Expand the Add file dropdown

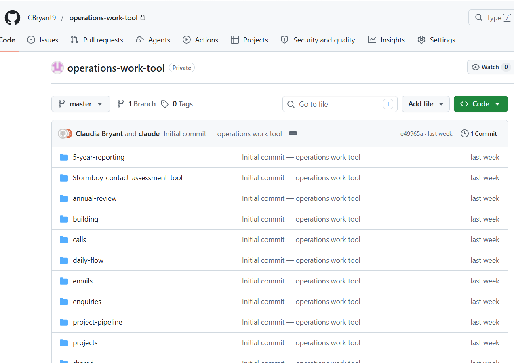pyautogui.click(x=426, y=104)
